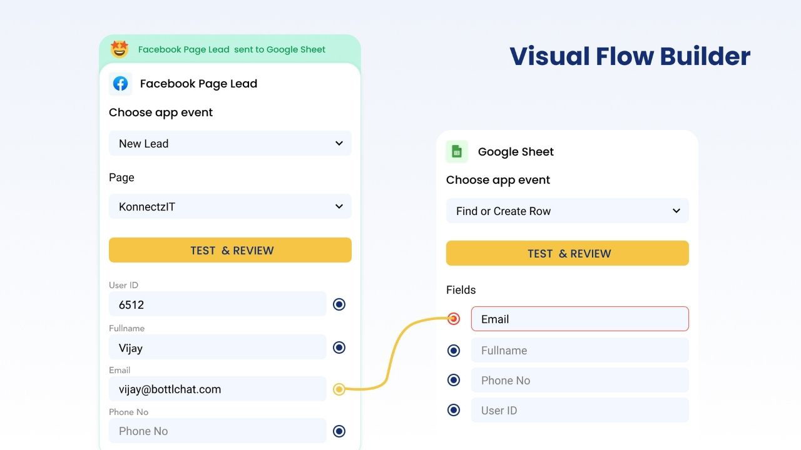The height and width of the screenshot is (450, 801).
Task: Click Google Sheet TEST & REVIEW button
Action: (x=568, y=253)
